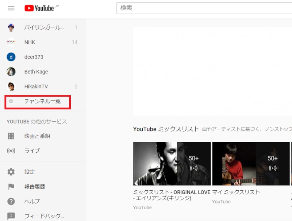Click バイリンガール unread count 1
The width and height of the screenshot is (292, 221).
[x=76, y=27]
